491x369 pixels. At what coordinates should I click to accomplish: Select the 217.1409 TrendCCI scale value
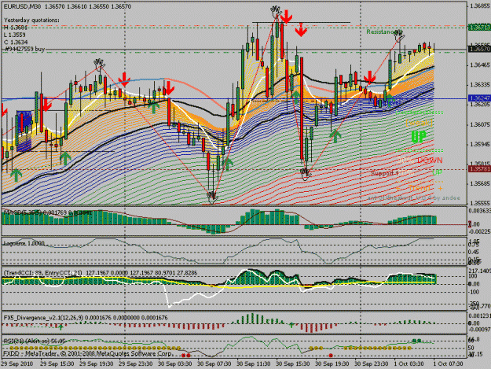coord(480,270)
